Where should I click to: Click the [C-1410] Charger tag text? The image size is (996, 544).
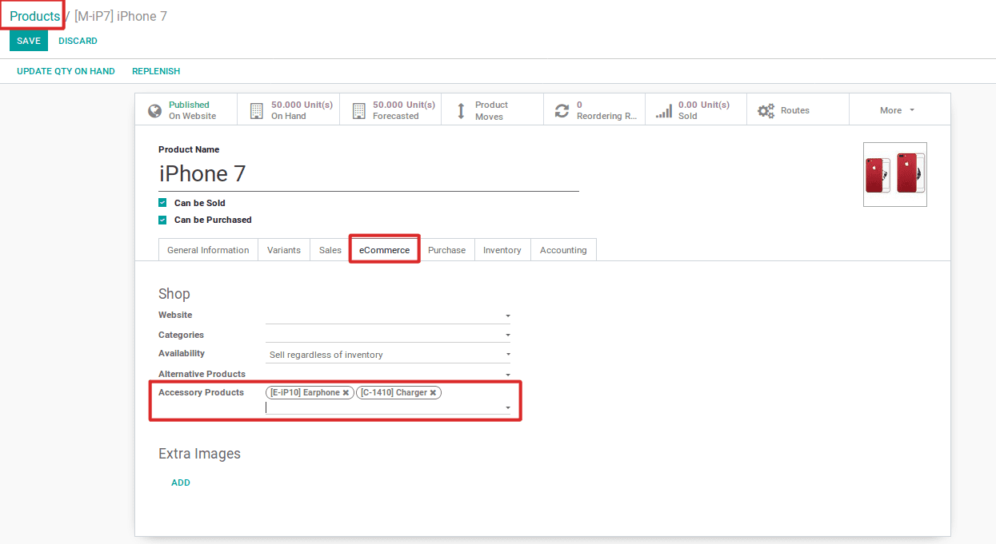(x=394, y=392)
